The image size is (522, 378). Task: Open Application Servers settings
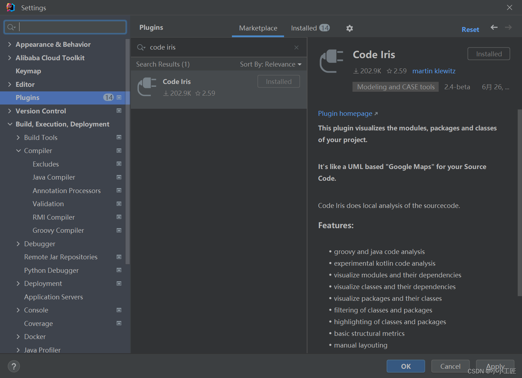(54, 297)
